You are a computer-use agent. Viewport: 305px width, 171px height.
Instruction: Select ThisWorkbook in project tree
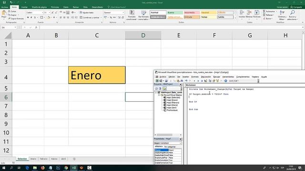[x=171, y=110]
